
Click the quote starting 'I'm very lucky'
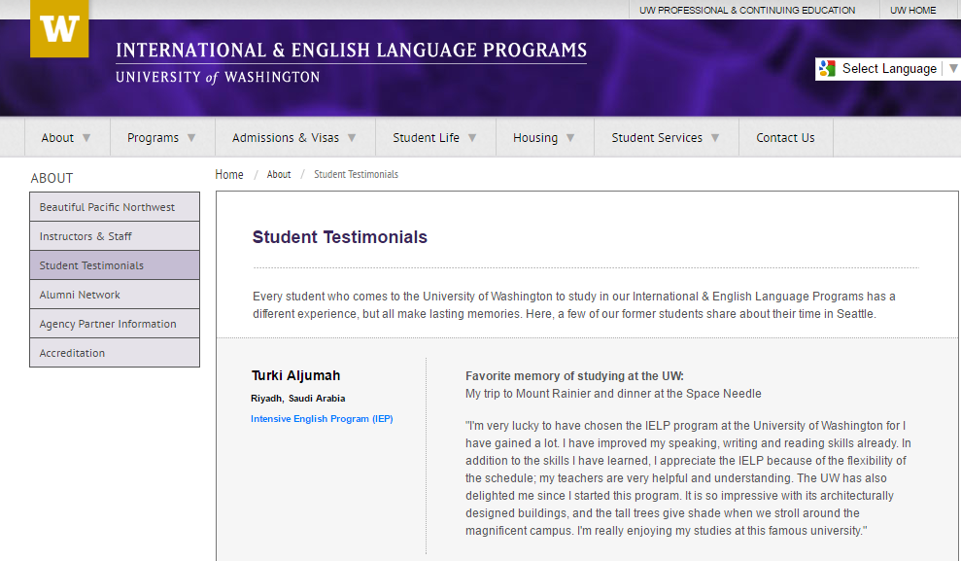coord(688,478)
